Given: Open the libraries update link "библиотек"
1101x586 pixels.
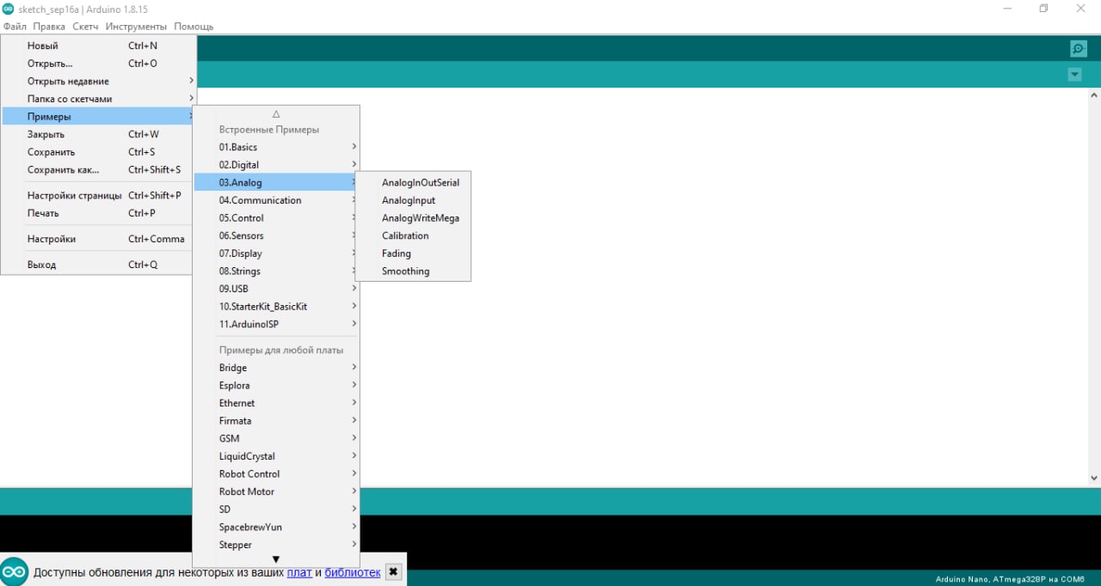Looking at the screenshot, I should click(353, 572).
